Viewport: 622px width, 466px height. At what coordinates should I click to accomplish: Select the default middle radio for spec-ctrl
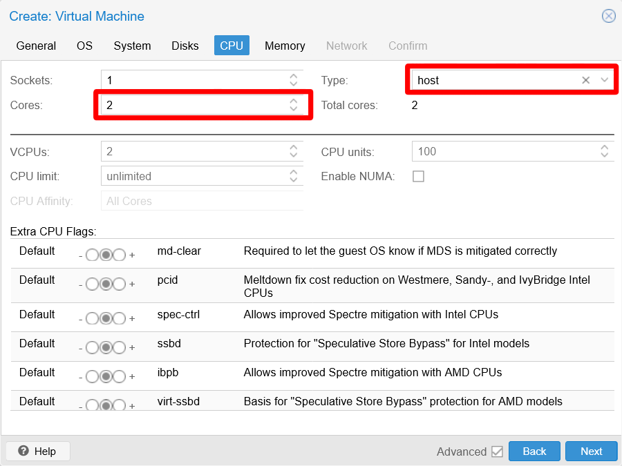[106, 318]
